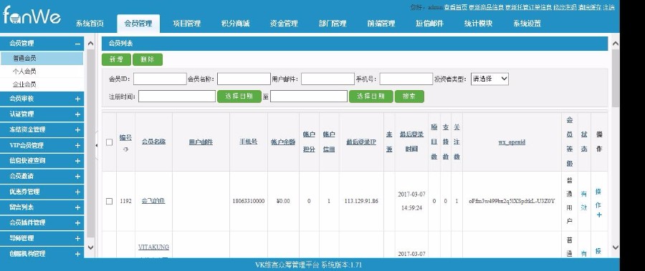Sort by the wx_openid column header

coord(512,142)
